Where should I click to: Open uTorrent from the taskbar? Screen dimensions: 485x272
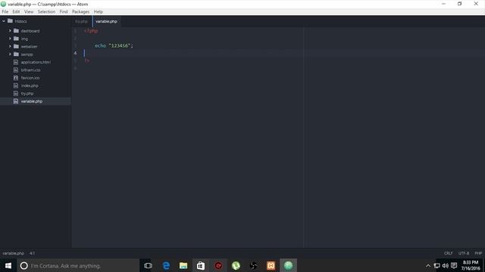pyautogui.click(x=236, y=265)
